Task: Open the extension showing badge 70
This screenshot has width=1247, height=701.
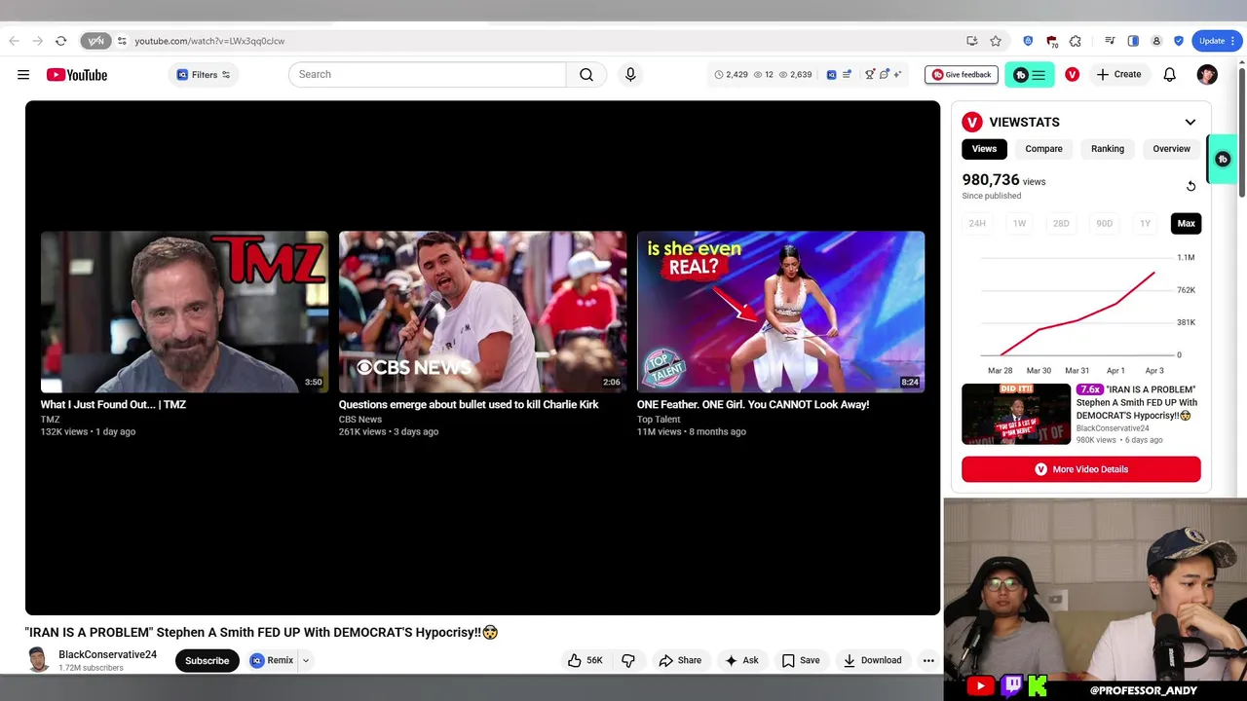Action: point(1052,41)
